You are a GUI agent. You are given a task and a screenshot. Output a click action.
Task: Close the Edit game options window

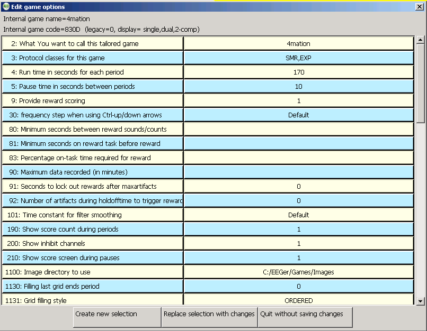[x=420, y=7]
